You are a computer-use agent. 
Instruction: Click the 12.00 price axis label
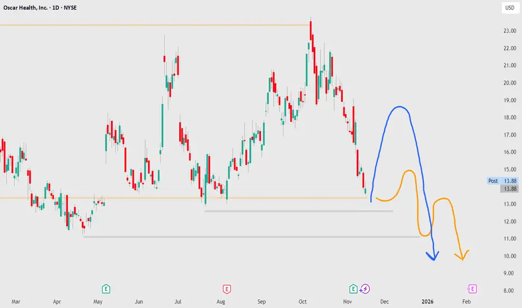click(x=510, y=221)
